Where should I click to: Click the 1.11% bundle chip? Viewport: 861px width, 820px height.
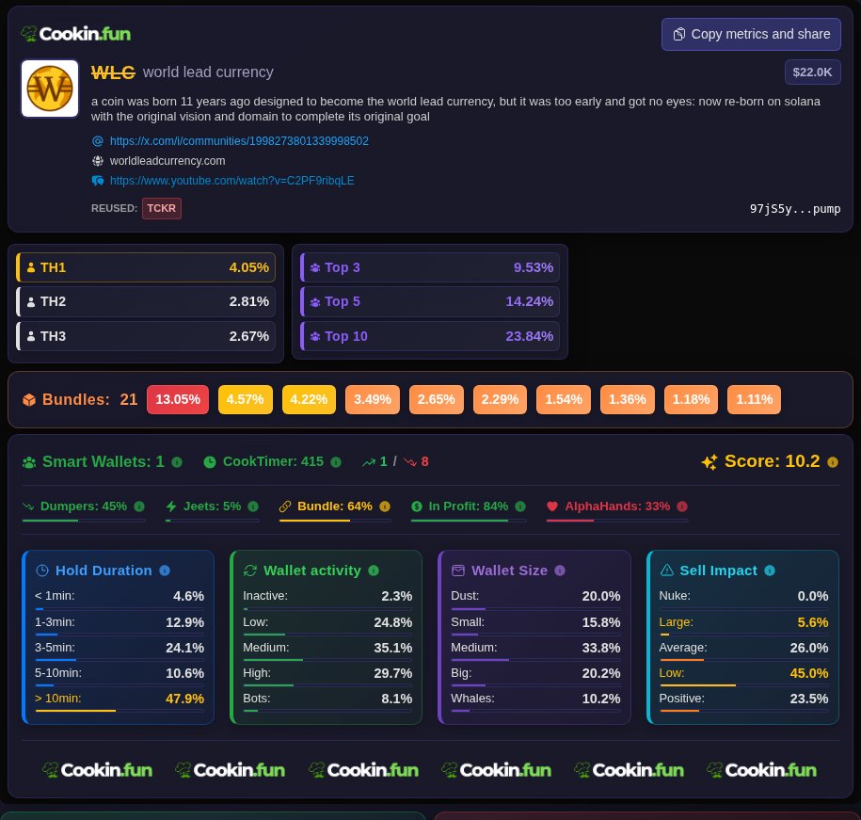[754, 399]
